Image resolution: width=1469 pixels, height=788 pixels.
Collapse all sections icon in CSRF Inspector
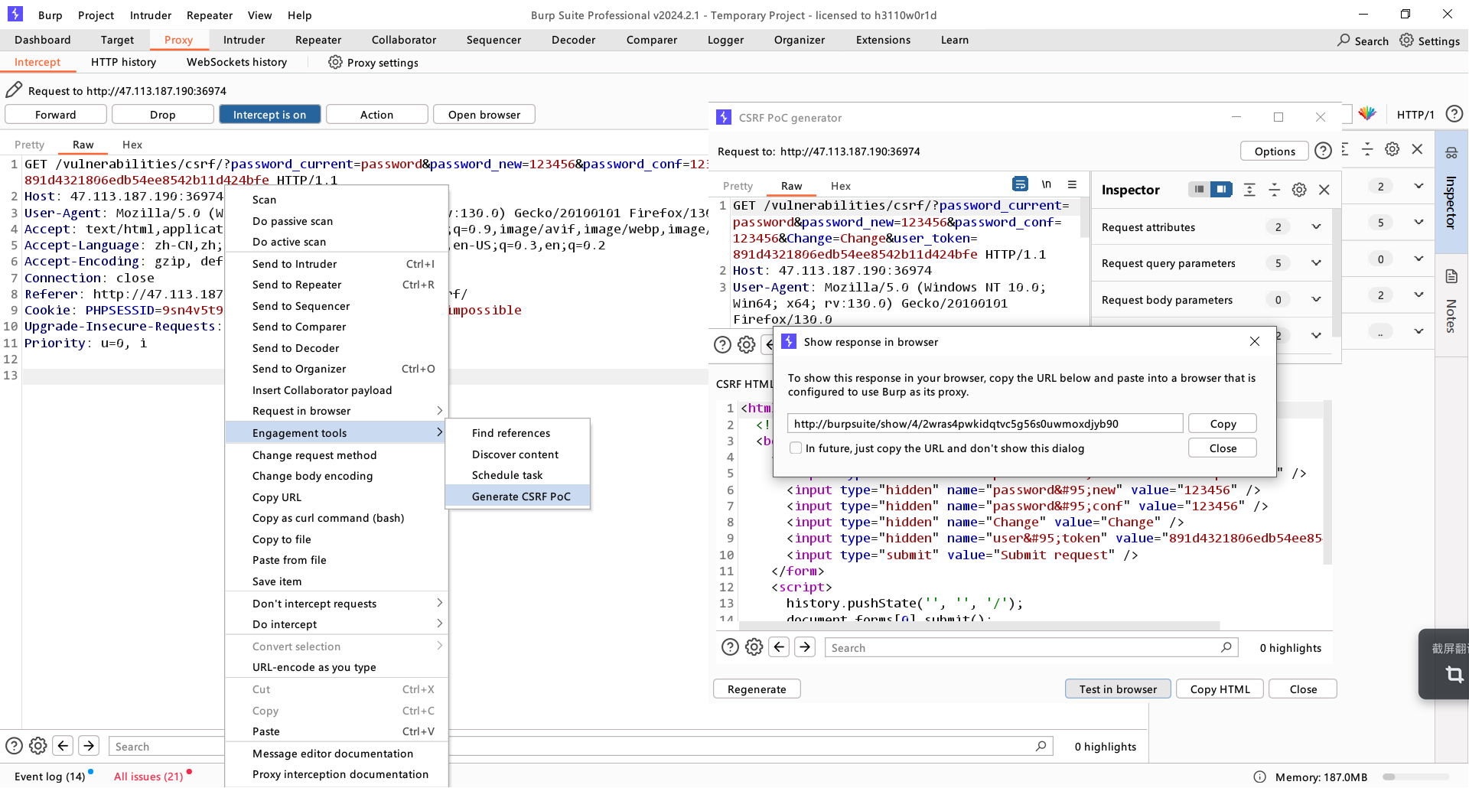[1274, 190]
